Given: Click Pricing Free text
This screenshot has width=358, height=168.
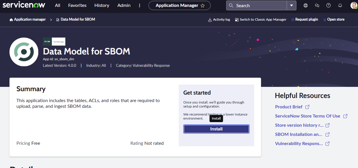Looking at the screenshot, I should click(28, 143).
